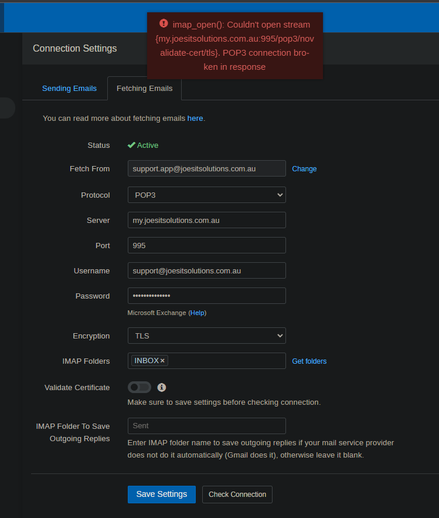Click the Sent outgoing replies folder field
439x518 pixels.
click(x=207, y=426)
